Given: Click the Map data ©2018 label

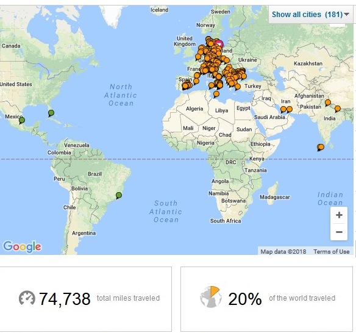Looking at the screenshot, I should tap(283, 251).
